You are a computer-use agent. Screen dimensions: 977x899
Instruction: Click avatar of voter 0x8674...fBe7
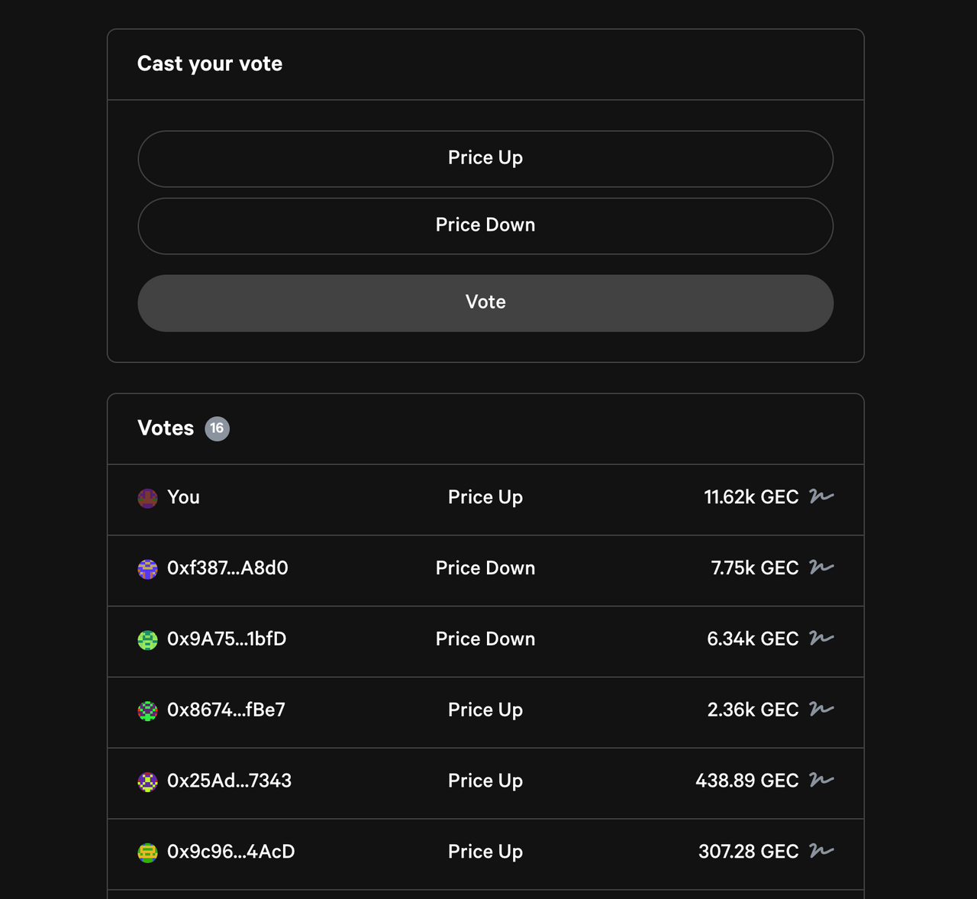point(147,711)
